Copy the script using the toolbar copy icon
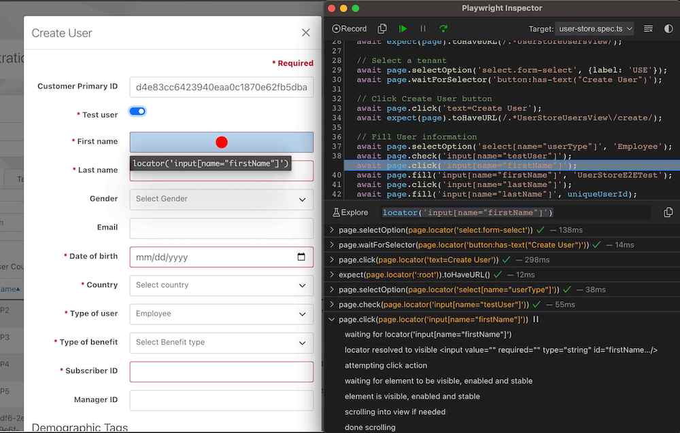This screenshot has width=680, height=433. [382, 29]
